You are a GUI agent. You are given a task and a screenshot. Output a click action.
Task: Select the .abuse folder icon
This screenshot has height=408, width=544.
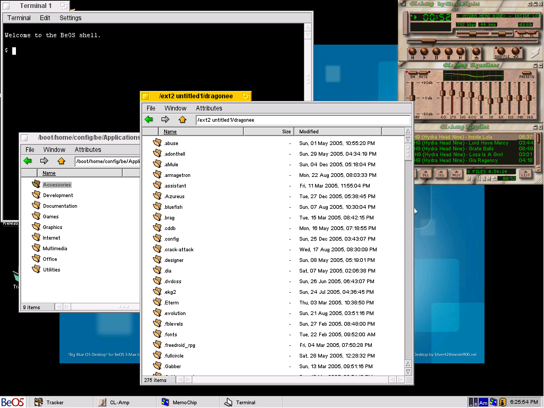(x=157, y=142)
